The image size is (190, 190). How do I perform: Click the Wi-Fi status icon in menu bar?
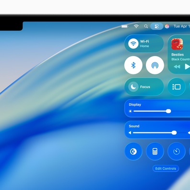[x=136, y=26]
